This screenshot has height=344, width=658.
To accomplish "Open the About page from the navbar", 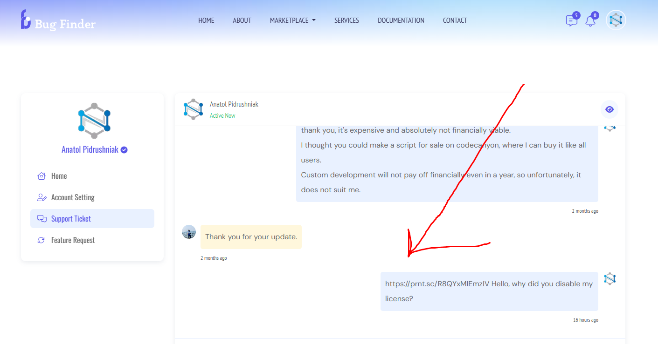I will pyautogui.click(x=242, y=20).
